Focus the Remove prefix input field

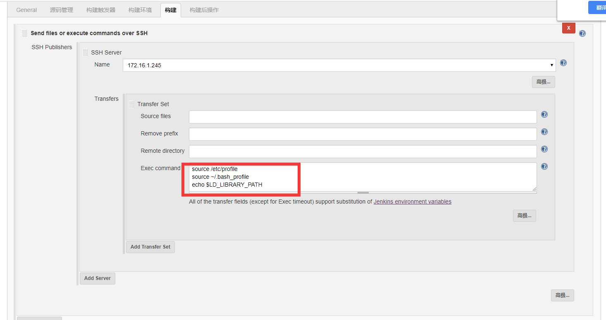click(363, 134)
